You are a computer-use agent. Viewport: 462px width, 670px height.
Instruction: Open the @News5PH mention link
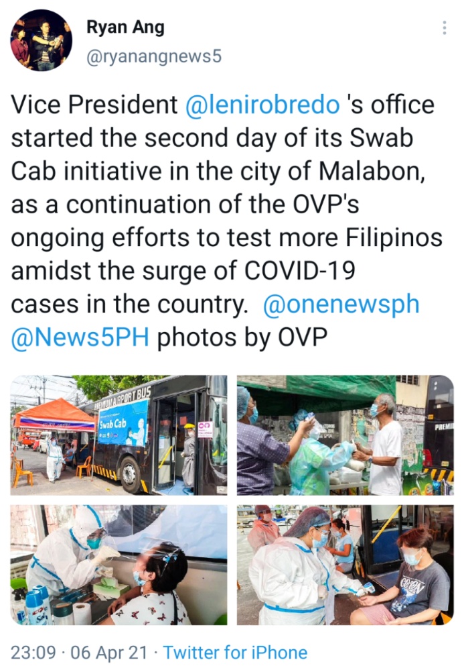coord(80,337)
